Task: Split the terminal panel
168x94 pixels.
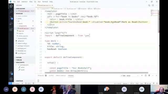Action: 146,75
